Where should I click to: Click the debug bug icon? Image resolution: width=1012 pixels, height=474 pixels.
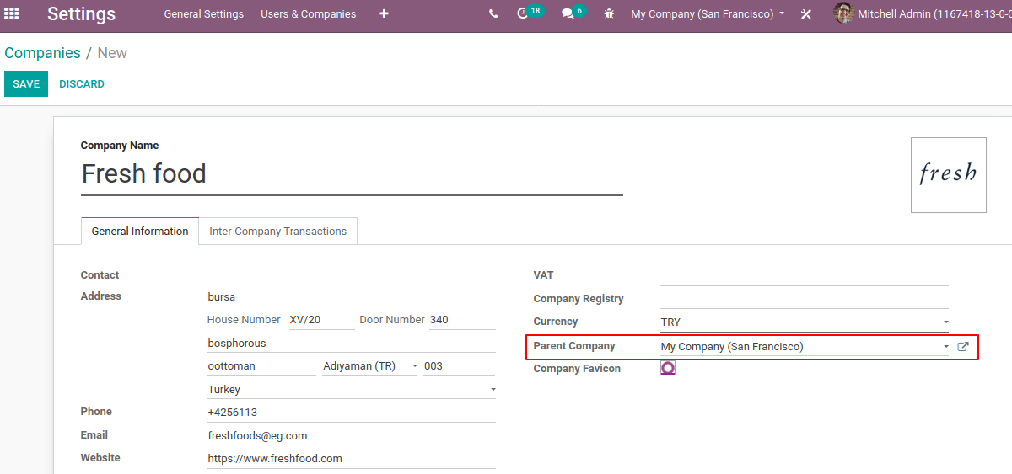point(609,13)
